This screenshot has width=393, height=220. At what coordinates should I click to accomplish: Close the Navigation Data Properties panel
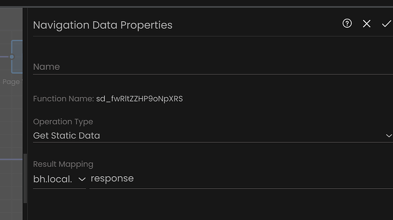click(366, 24)
